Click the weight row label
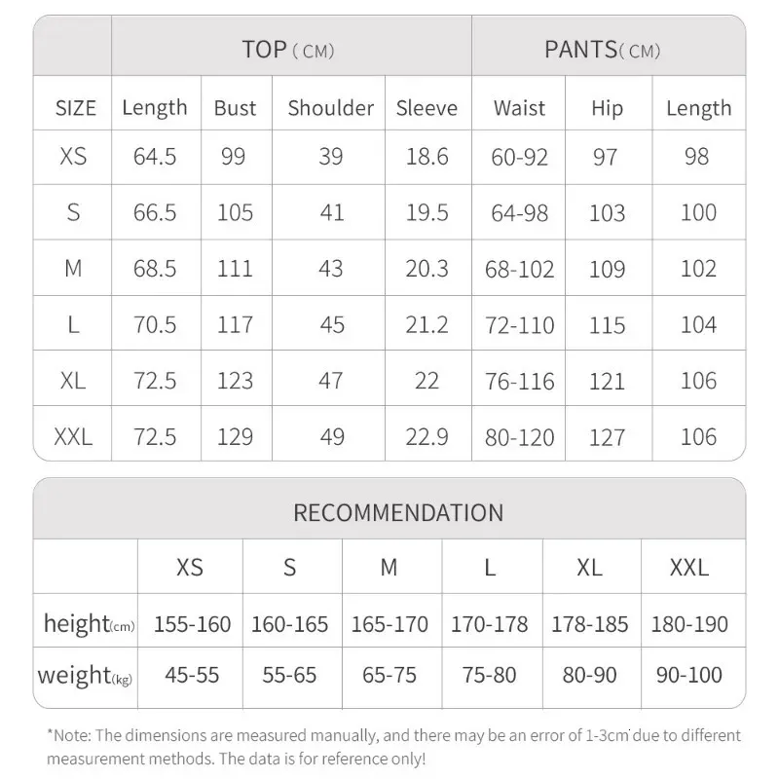Viewport: 779px width, 779px height. (x=85, y=675)
